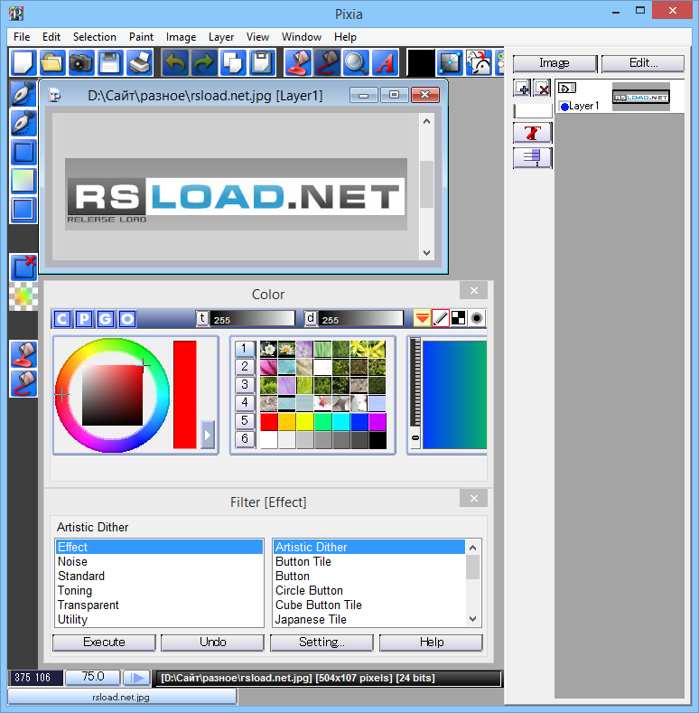
Task: Open filter Setting... button
Action: [322, 643]
